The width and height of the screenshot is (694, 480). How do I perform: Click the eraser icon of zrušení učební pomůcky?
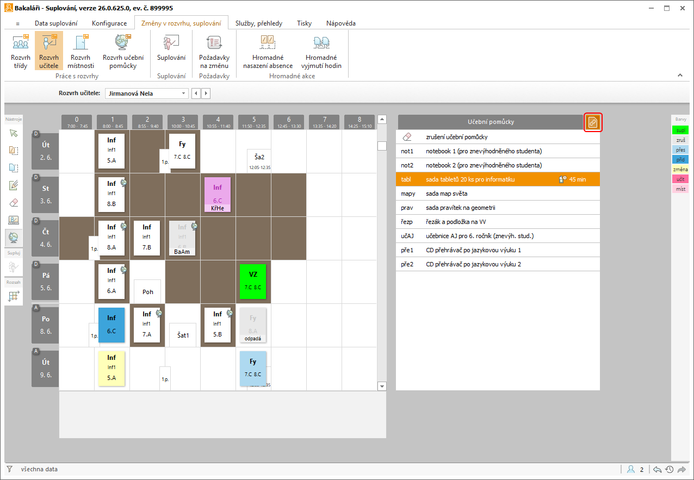407,137
